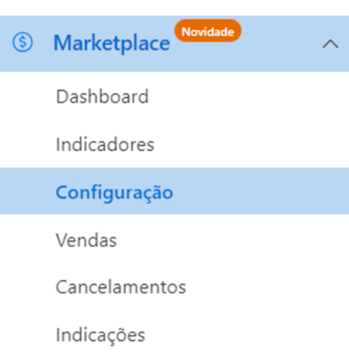Click the orange Novidade badge
The image size is (349, 352).
208,31
